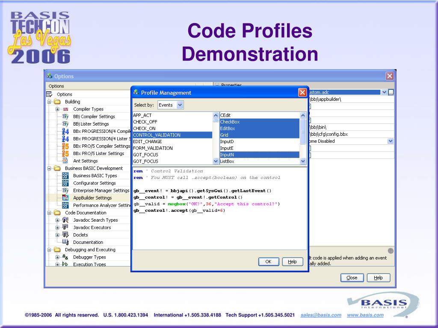This screenshot has height=328, width=438.
Task: Click the BBj Compiler Settings icon
Action: point(65,116)
